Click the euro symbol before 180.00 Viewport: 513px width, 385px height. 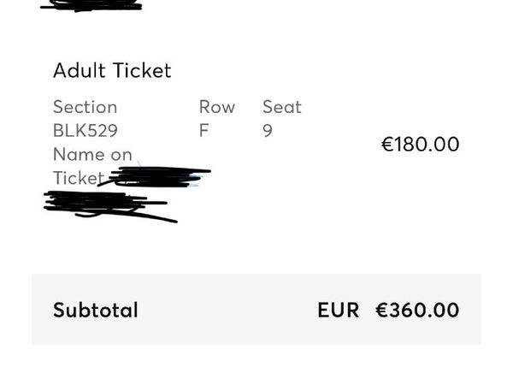(387, 145)
